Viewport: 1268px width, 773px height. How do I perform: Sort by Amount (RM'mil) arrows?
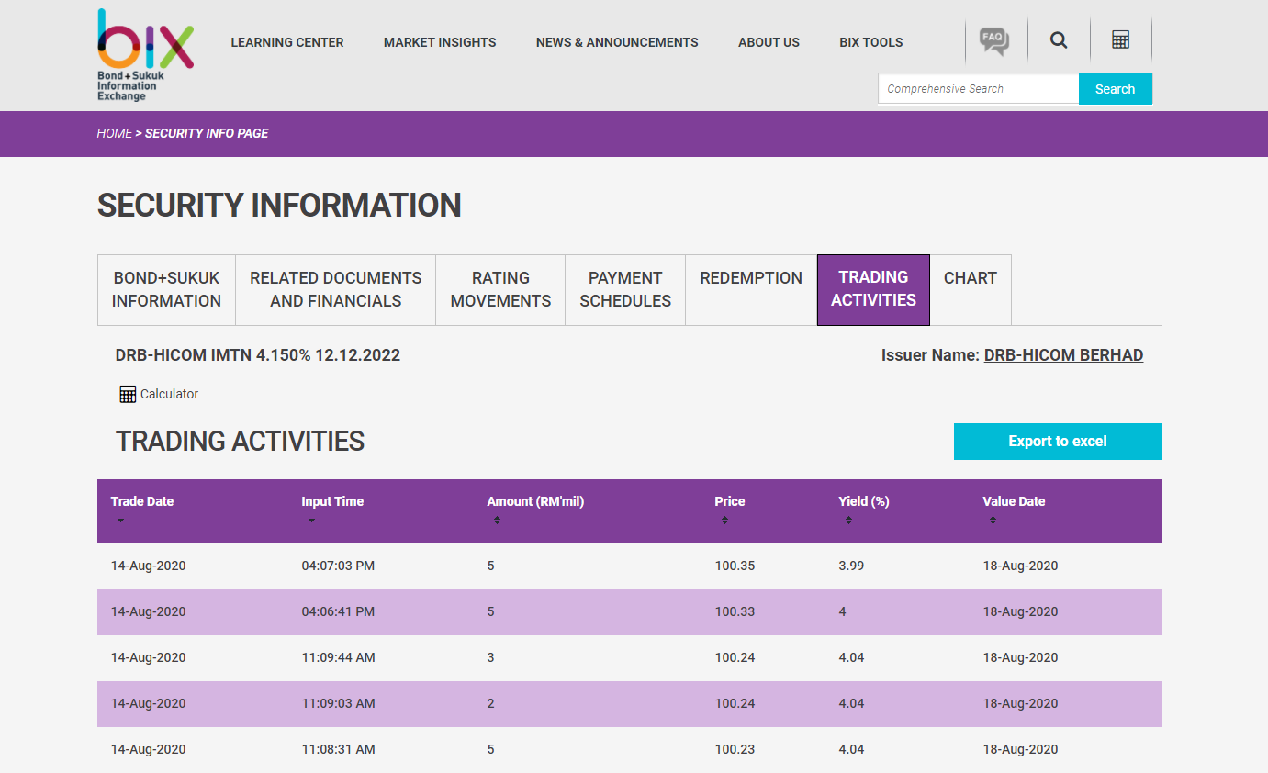497,521
